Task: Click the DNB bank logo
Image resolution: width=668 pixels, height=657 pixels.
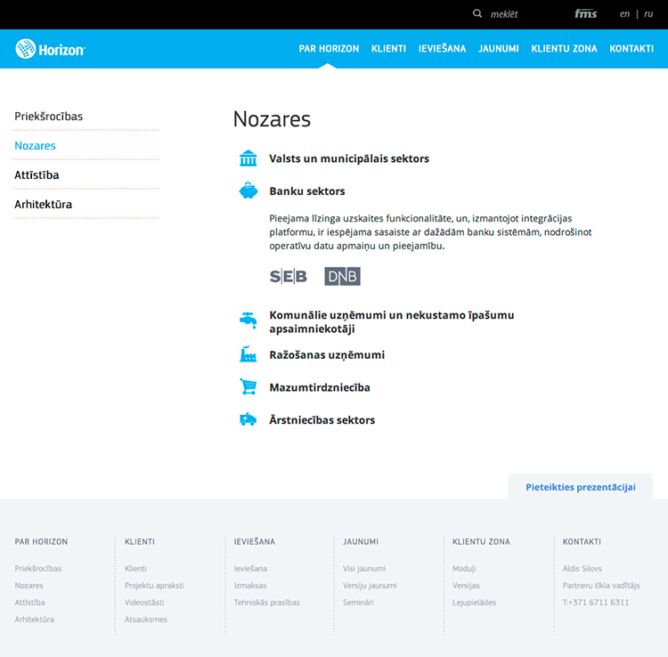Action: [342, 276]
